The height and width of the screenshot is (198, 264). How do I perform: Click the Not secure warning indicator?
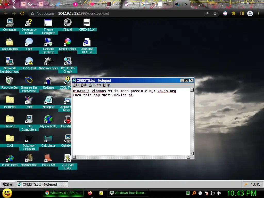(42, 13)
